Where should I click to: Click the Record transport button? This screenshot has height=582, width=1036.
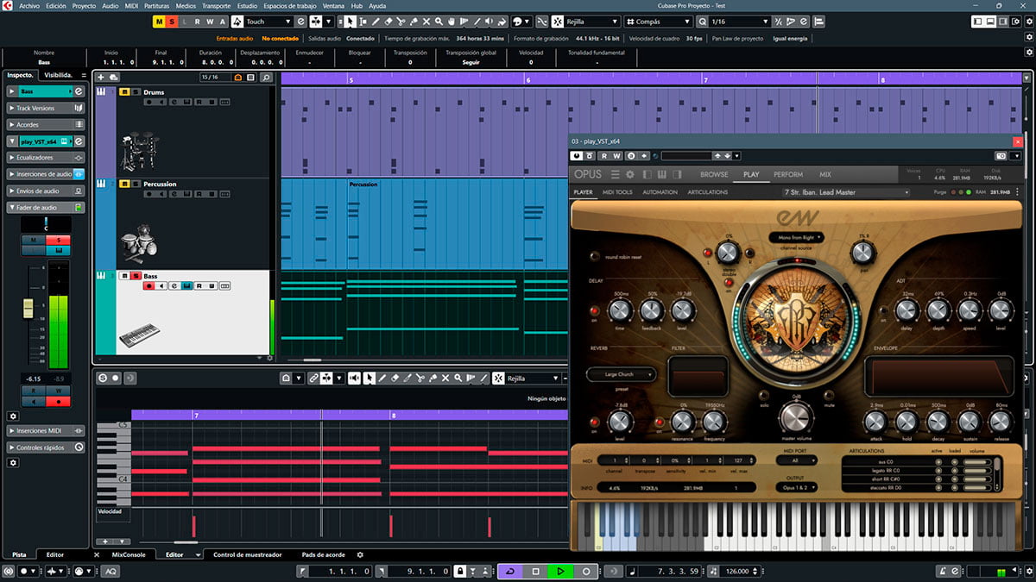tap(585, 571)
